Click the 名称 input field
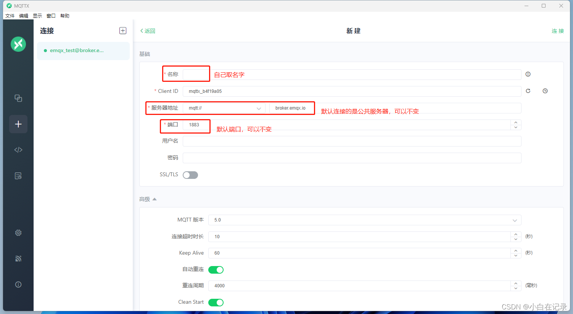The image size is (573, 314). point(352,74)
